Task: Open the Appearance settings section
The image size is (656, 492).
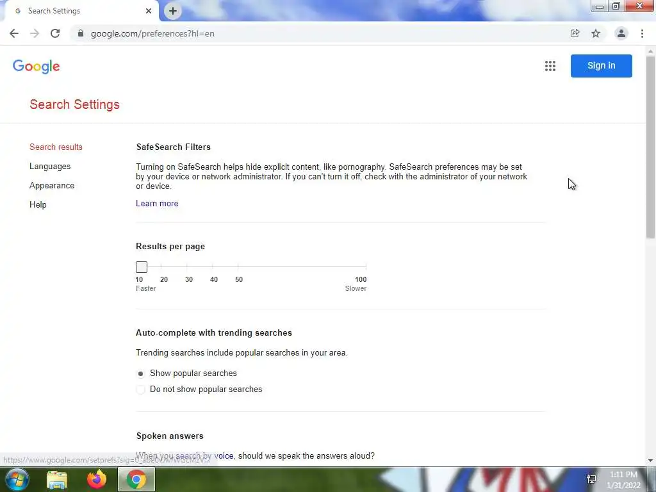Action: coord(52,185)
